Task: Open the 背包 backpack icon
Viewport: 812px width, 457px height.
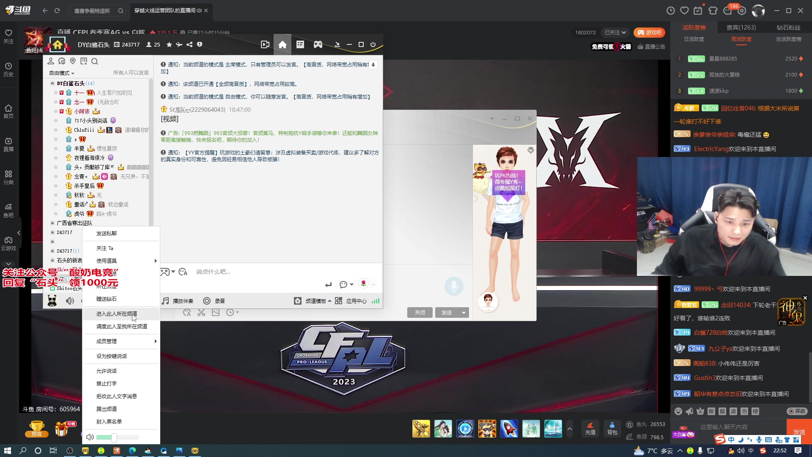Action: coord(612,429)
